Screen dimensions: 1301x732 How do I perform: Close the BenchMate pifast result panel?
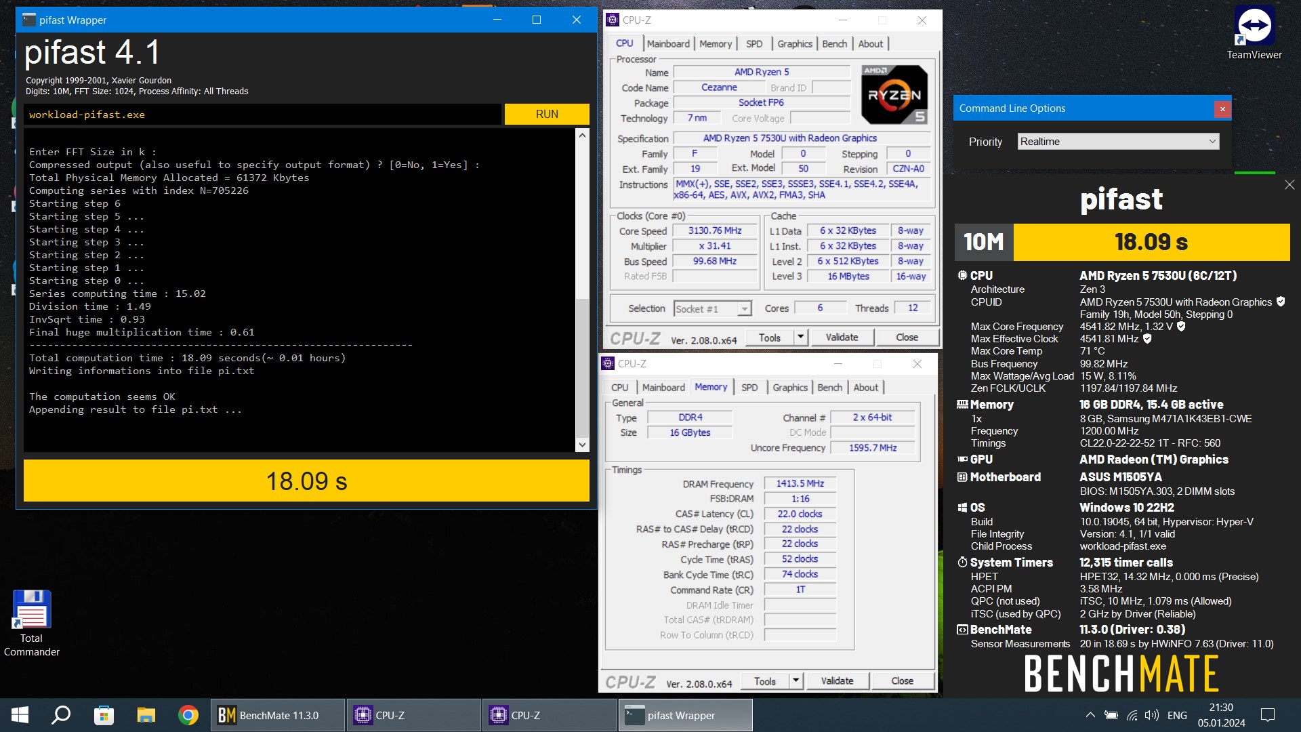[1289, 184]
